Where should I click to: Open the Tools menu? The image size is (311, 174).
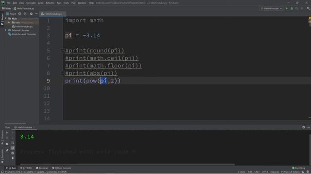coord(66,3)
